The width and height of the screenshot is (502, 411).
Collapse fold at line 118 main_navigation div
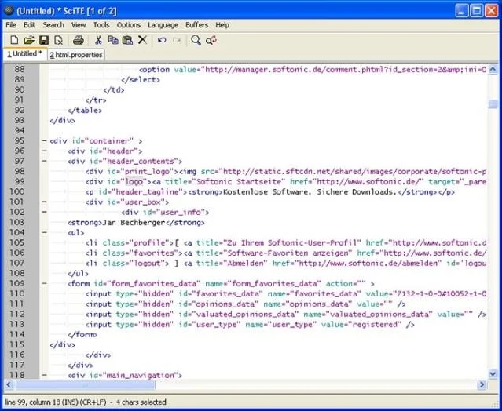pos(44,375)
